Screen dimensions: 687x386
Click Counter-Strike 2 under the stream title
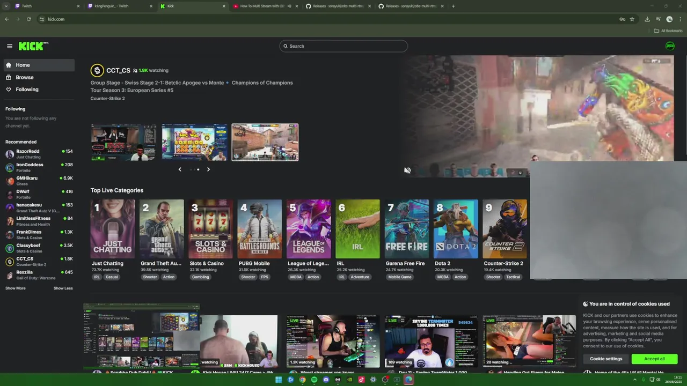point(108,99)
